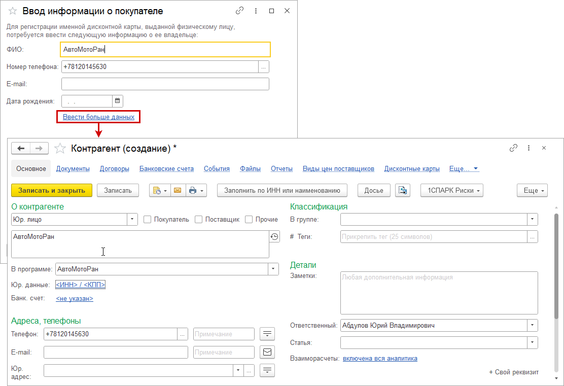Copy link to the Контрагент form

(x=513, y=148)
